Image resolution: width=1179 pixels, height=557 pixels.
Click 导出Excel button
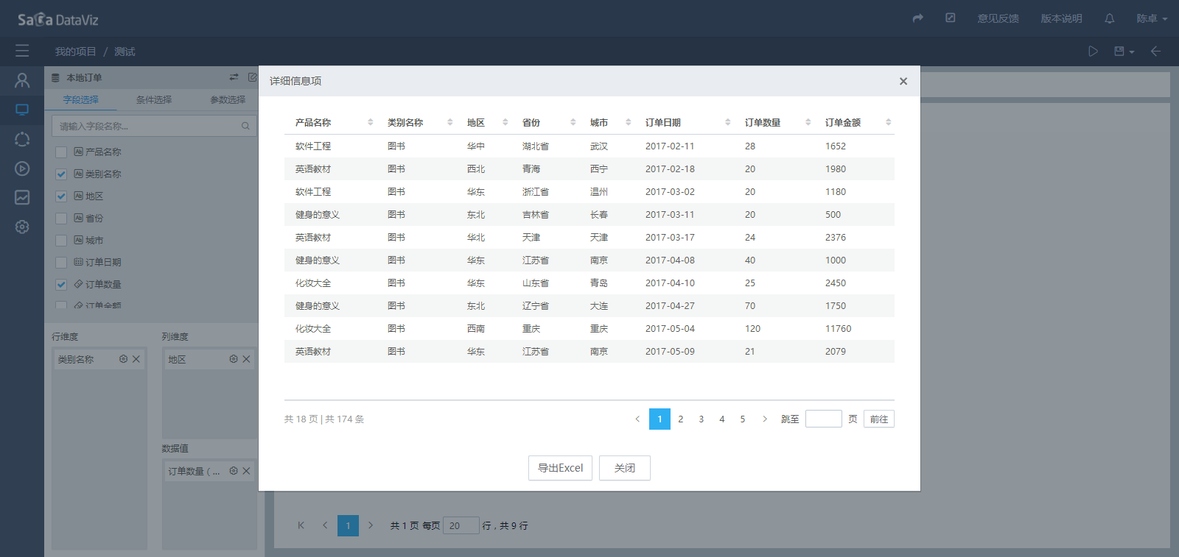pos(560,468)
